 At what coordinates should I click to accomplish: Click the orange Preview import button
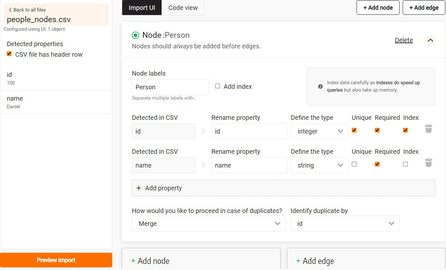[x=56, y=260]
